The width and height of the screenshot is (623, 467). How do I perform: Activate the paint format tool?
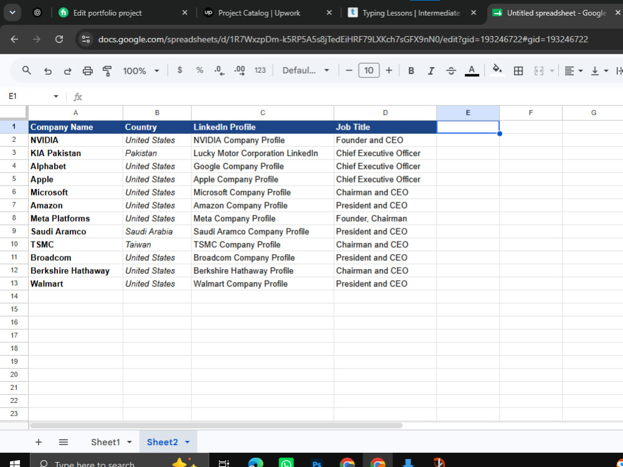(107, 71)
